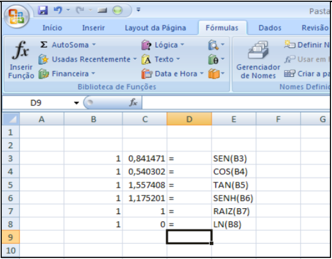This screenshot has height=259, width=332.
Task: Expand the Usadas Recentemente dropdown
Action: coord(135,60)
